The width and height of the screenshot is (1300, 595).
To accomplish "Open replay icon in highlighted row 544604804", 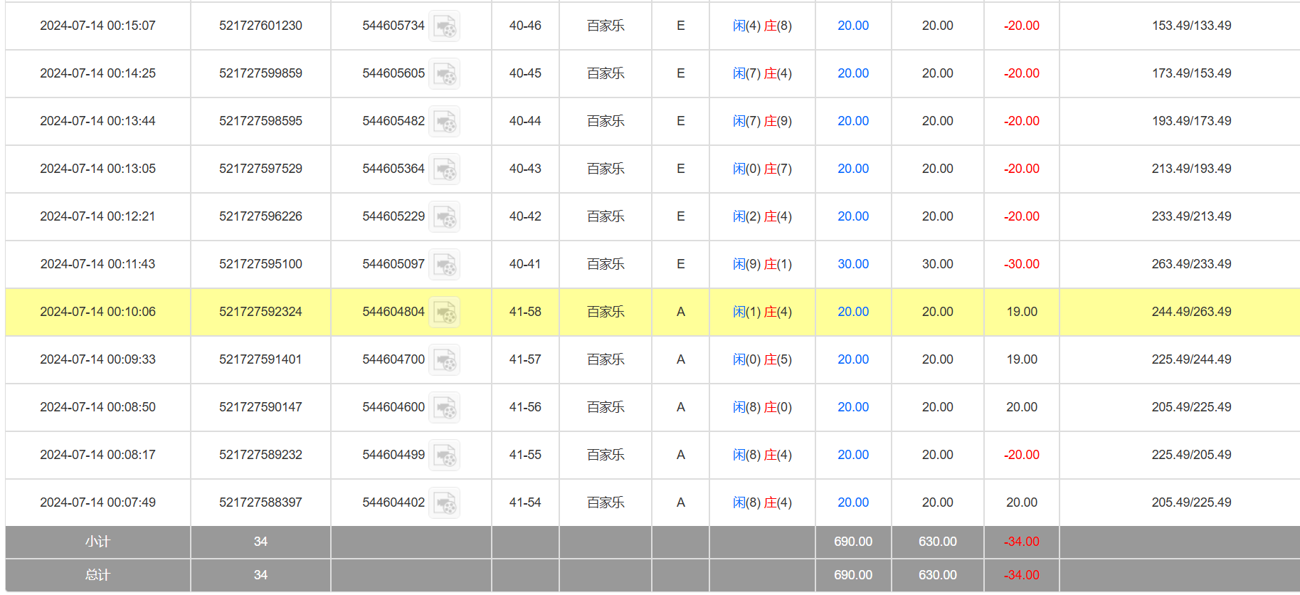I will click(444, 312).
